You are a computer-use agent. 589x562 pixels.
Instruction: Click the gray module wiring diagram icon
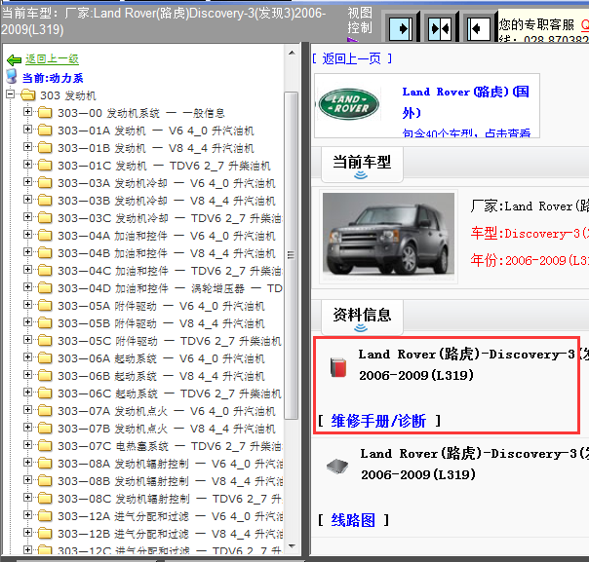point(337,467)
